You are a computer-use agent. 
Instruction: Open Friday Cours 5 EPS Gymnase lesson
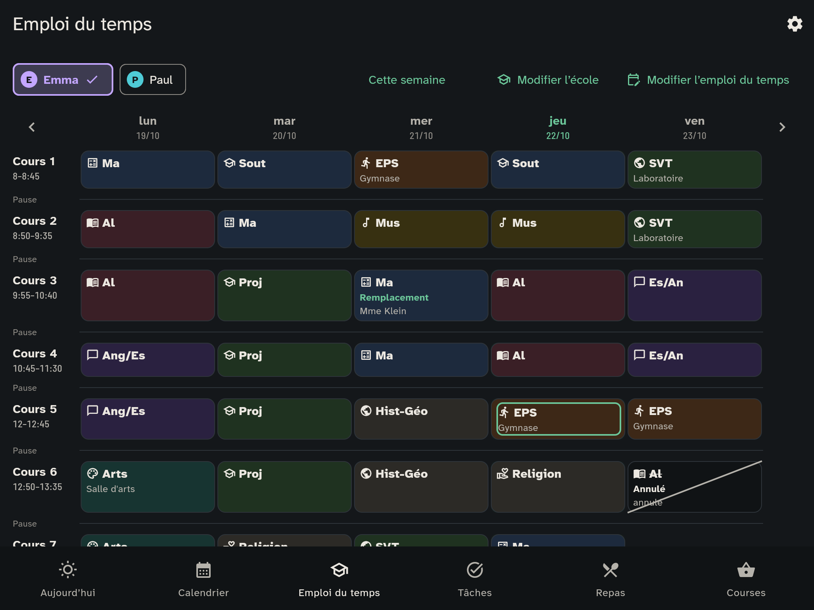pos(695,419)
